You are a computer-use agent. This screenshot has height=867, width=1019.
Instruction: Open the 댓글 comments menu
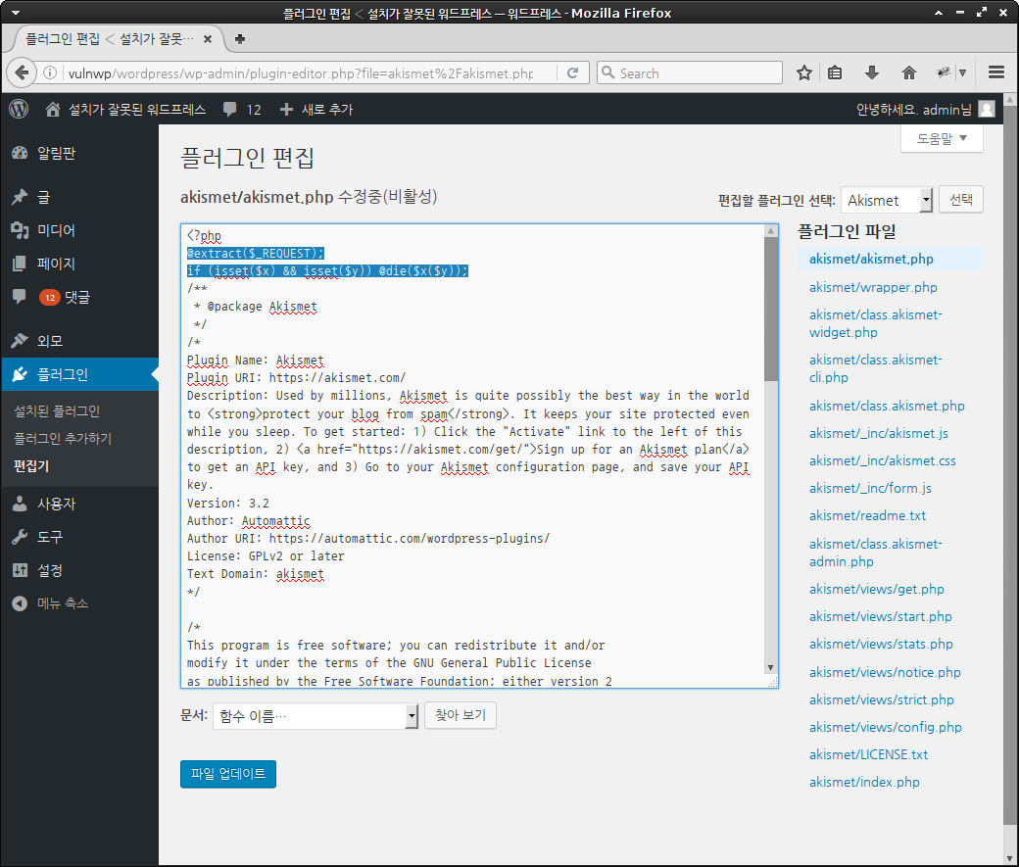tap(79, 297)
